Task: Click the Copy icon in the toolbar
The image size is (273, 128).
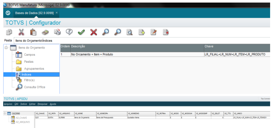Action: [9, 32]
